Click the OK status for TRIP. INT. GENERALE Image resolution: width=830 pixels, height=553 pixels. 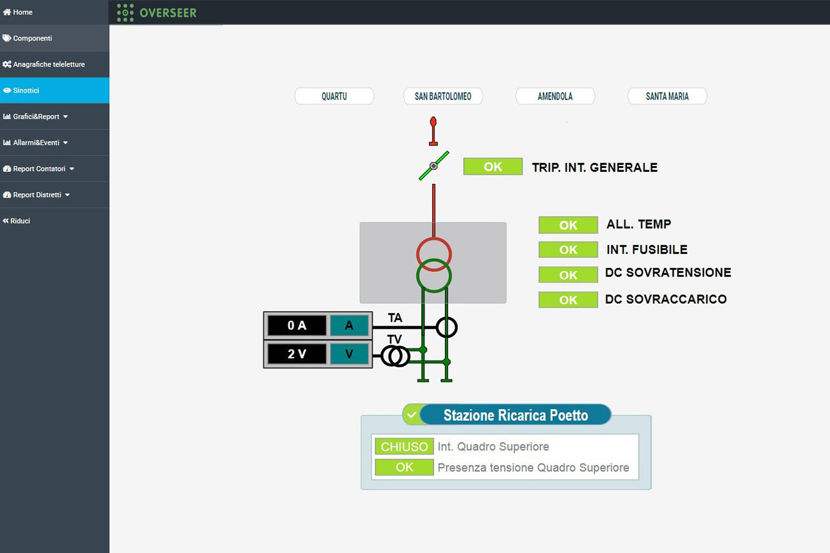click(x=493, y=166)
